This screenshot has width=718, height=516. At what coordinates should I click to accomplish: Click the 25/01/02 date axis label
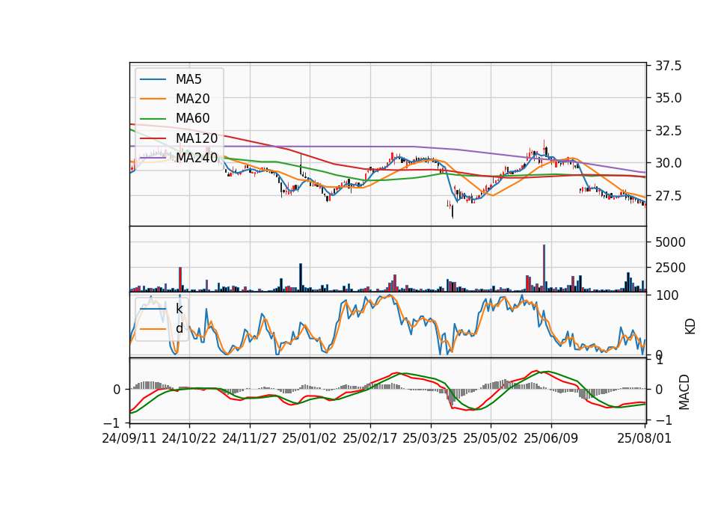[x=309, y=439]
